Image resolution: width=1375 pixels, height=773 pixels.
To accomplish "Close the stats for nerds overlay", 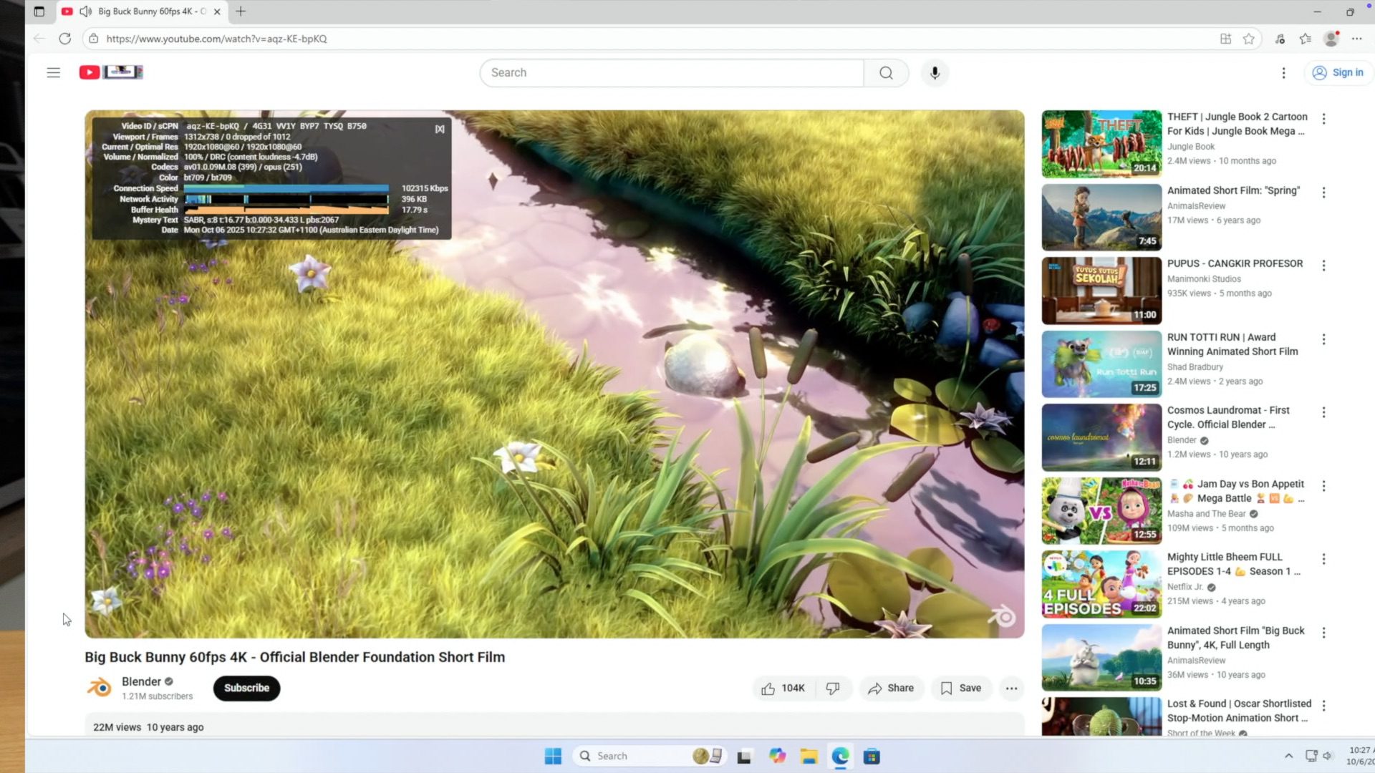I will click(x=440, y=129).
